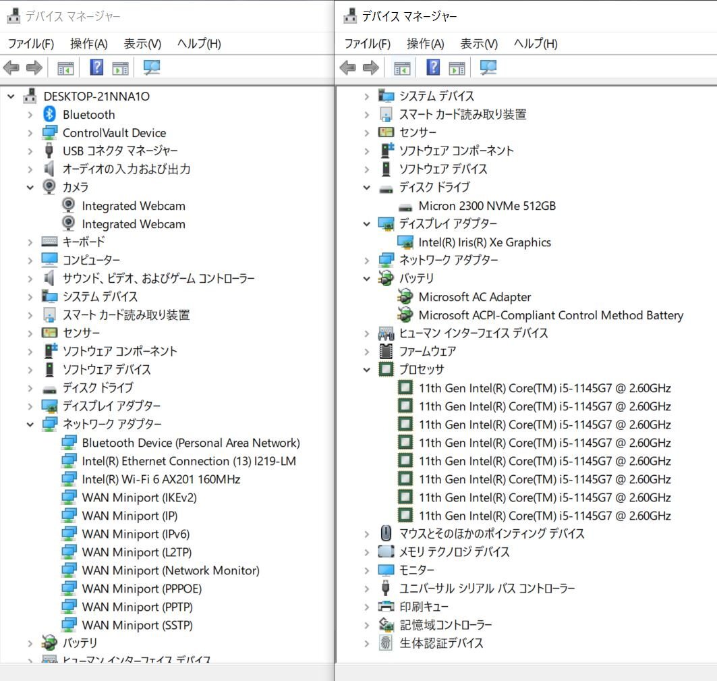Click Micron 2300 NVMe drive icon
The width and height of the screenshot is (717, 681).
tap(405, 207)
